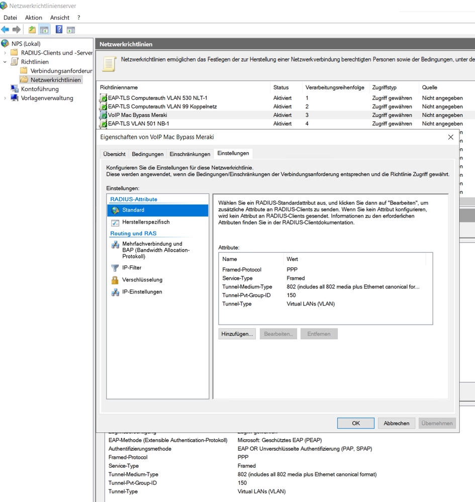475x502 pixels.
Task: Click the Up one level folder icon
Action: (32, 30)
